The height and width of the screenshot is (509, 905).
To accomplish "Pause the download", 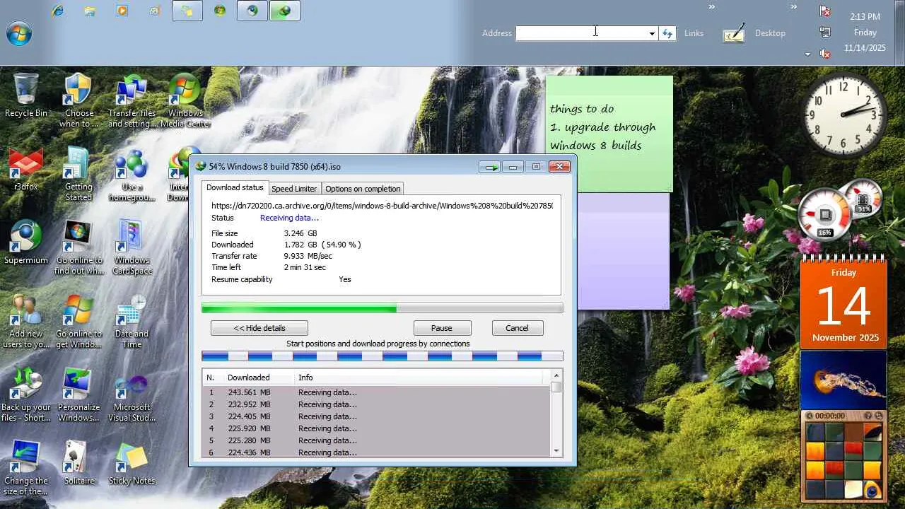I will (442, 328).
